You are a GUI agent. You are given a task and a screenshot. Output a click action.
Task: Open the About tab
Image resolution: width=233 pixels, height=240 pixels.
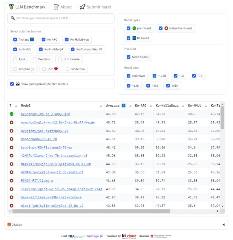(63, 7)
